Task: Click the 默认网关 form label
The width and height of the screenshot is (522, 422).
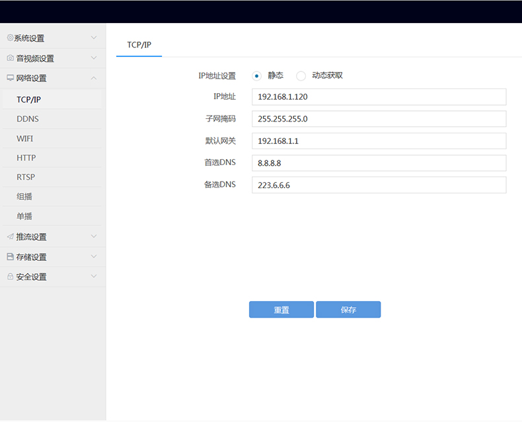Action: (x=221, y=141)
